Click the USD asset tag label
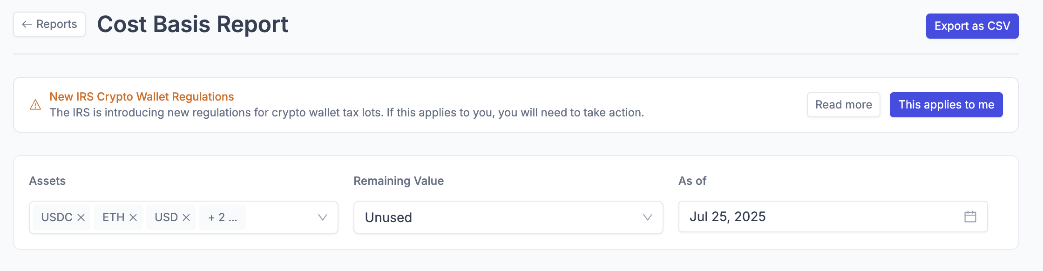Viewport: 1043px width, 271px height. pos(166,217)
